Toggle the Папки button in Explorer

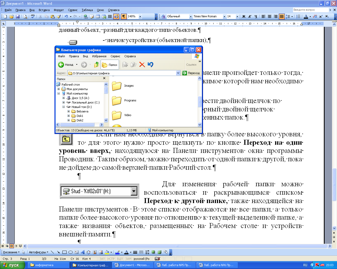click(110, 65)
